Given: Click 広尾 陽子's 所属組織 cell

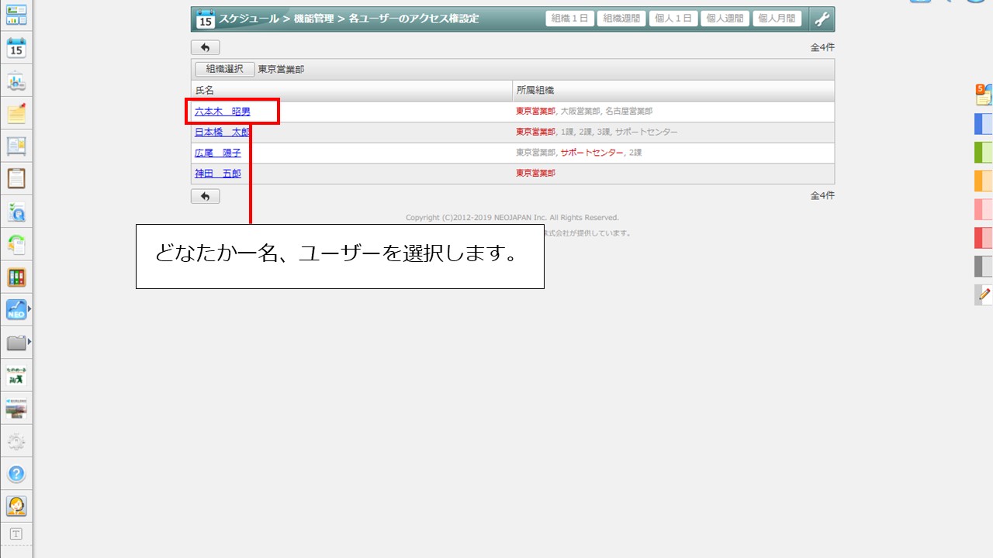Looking at the screenshot, I should [673, 153].
